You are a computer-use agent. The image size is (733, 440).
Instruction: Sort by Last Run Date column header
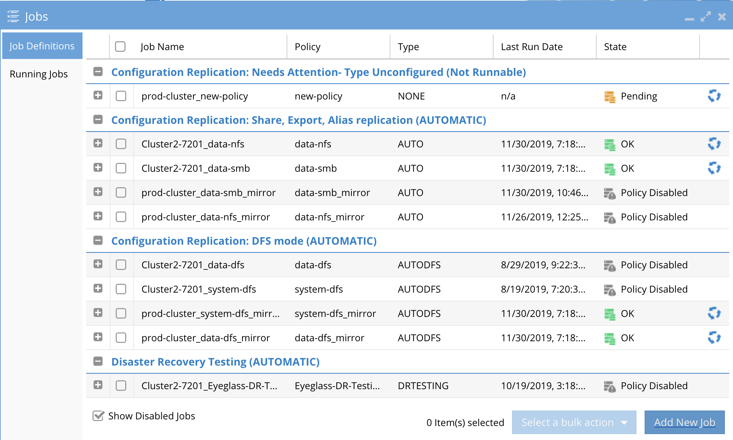[532, 47]
